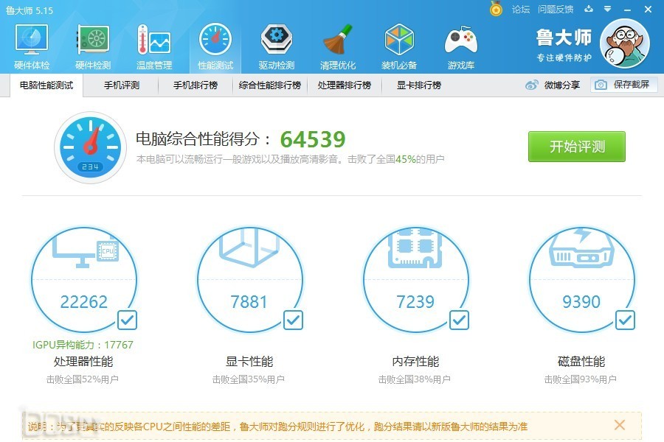Open 温度管理 temperature management icon
The width and height of the screenshot is (664, 442).
coord(153,46)
